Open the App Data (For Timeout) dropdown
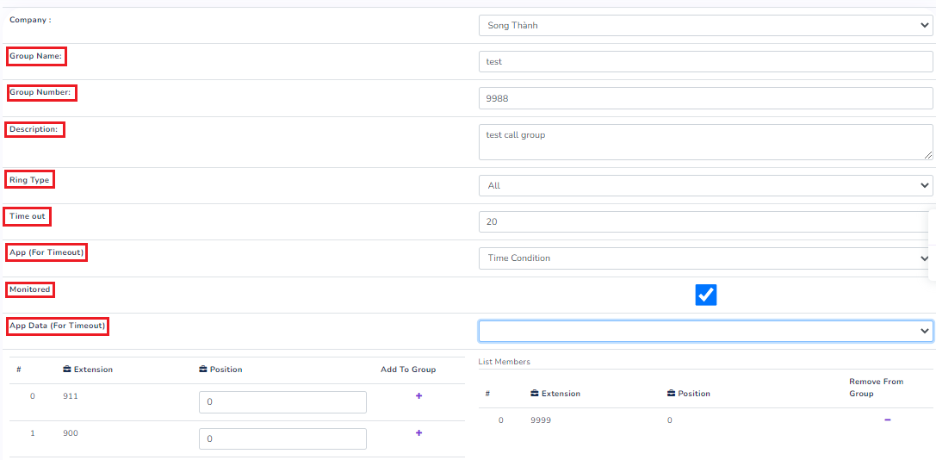This screenshot has width=936, height=460. click(x=704, y=331)
